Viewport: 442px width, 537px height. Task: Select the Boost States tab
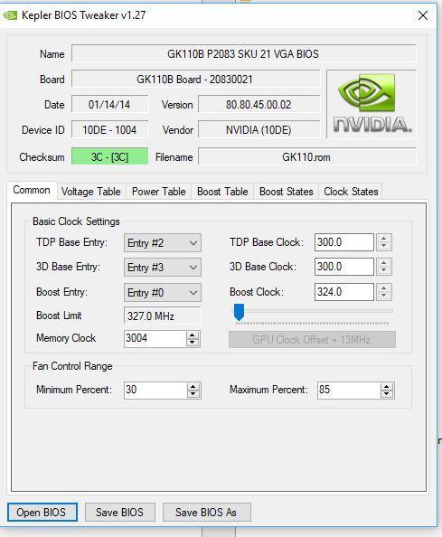click(x=287, y=192)
